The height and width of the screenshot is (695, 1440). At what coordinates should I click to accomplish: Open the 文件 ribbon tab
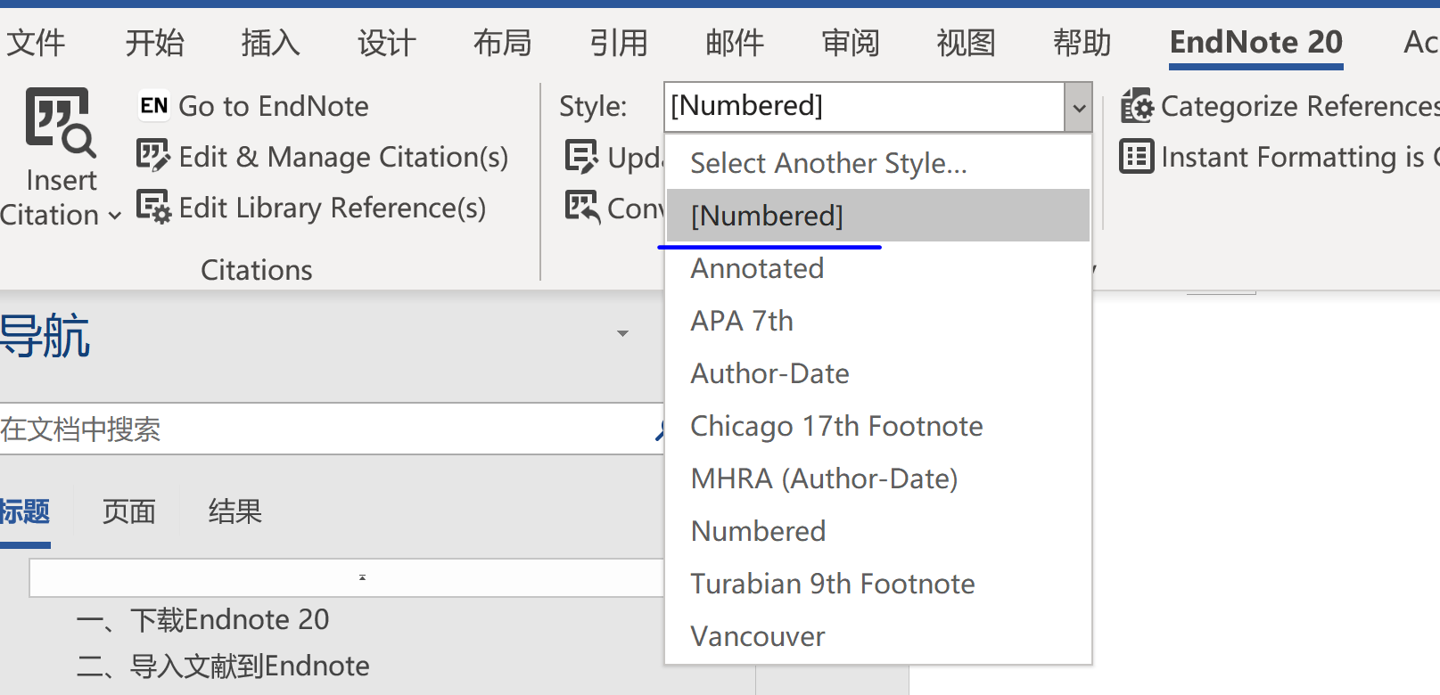(36, 42)
